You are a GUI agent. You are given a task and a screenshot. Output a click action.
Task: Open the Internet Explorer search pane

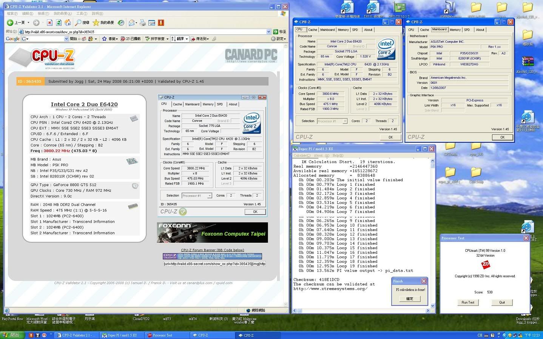(x=82, y=23)
